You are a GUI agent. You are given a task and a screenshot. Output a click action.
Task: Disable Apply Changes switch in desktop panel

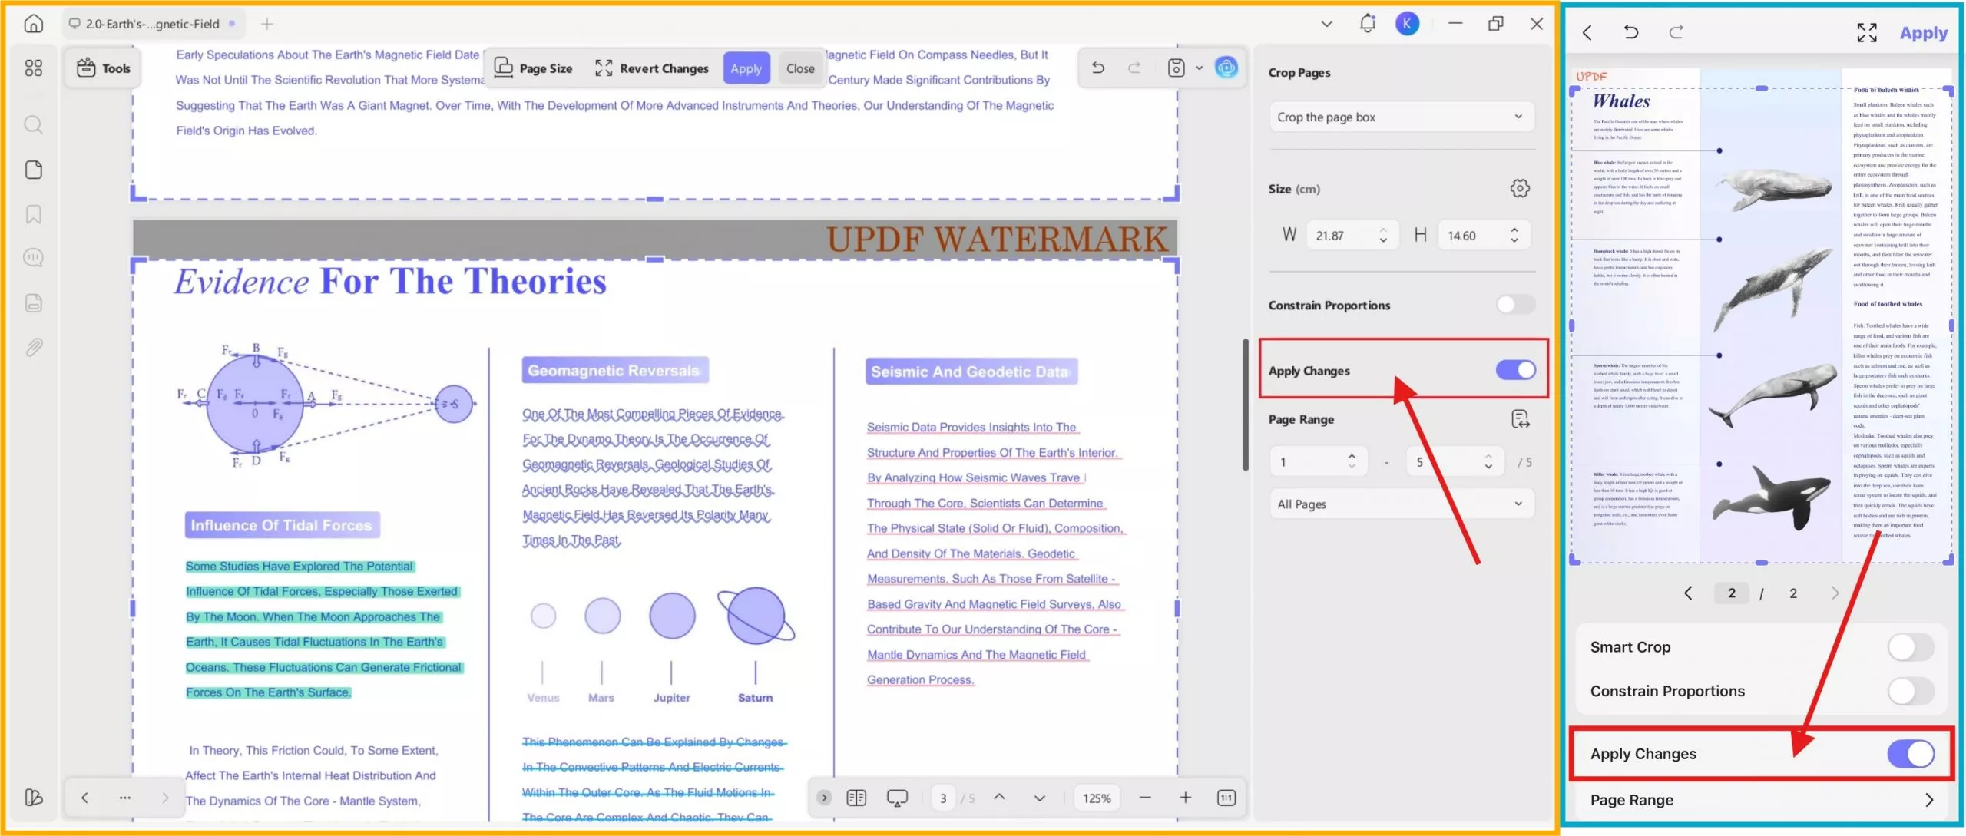(1515, 371)
